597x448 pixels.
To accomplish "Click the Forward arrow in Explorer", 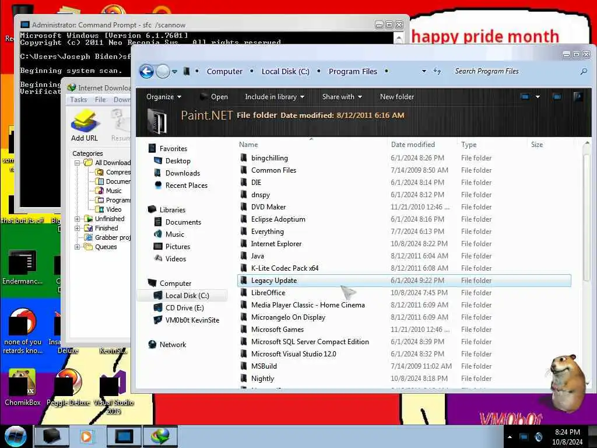I will click(x=163, y=71).
